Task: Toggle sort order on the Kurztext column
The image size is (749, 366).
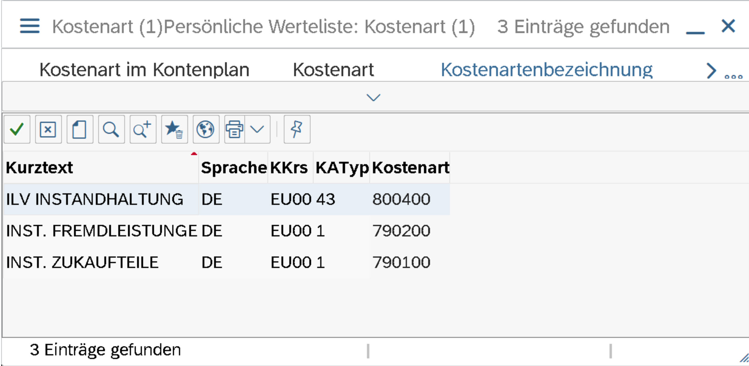Action: [39, 168]
